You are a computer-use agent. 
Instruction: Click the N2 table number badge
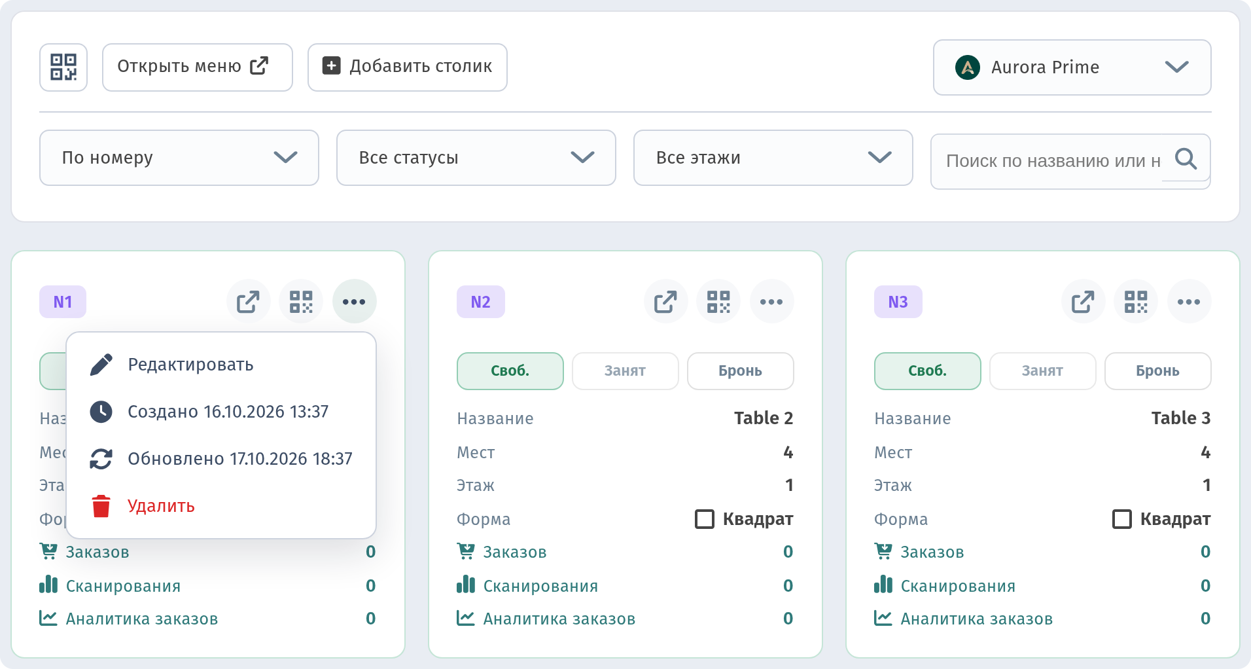click(x=481, y=302)
